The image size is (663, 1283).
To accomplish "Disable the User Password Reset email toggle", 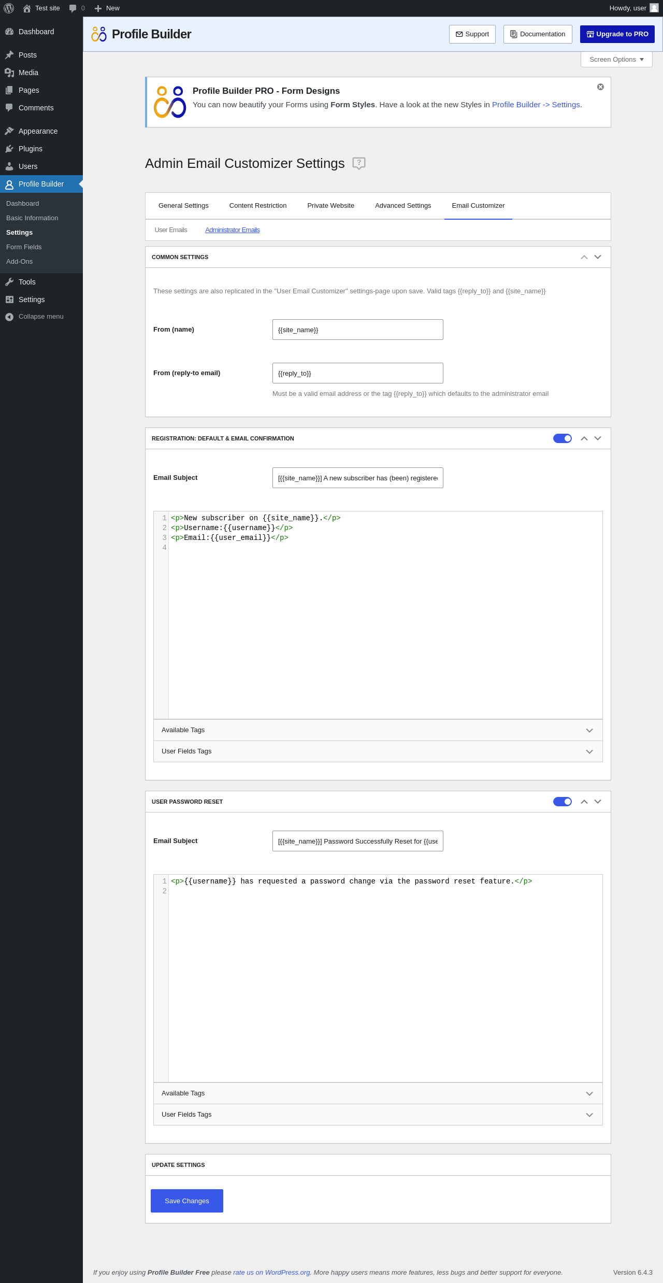I will [563, 802].
